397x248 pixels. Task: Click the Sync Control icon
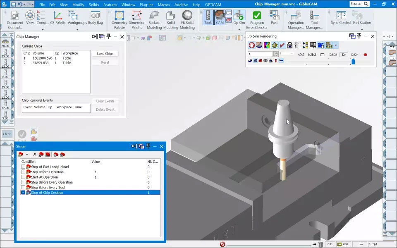click(341, 18)
